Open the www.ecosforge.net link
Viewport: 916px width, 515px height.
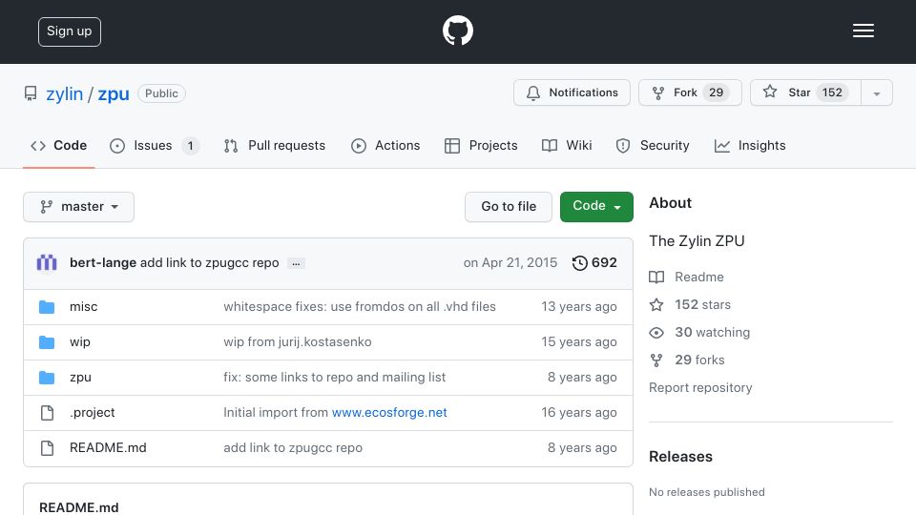[389, 412]
